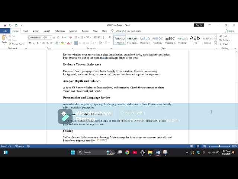Click the Replace button
238x179 pixels.
pyautogui.click(x=225, y=40)
